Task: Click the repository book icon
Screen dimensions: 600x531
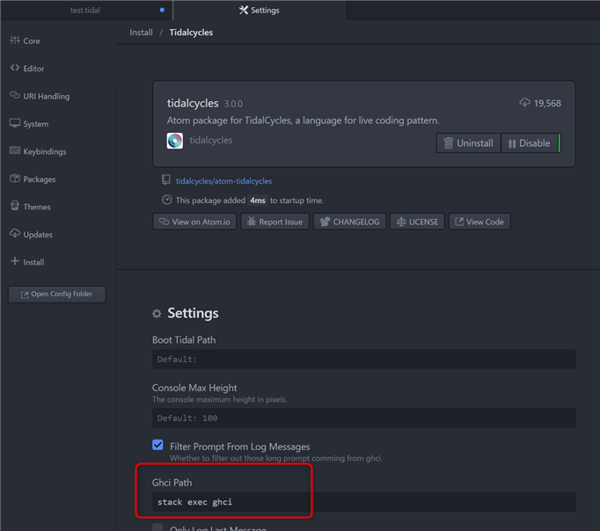Action: coord(166,180)
